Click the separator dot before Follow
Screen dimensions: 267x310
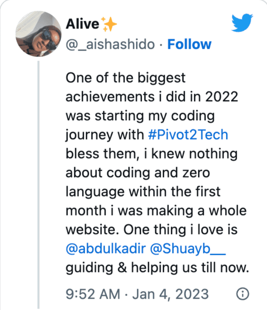[x=161, y=45]
